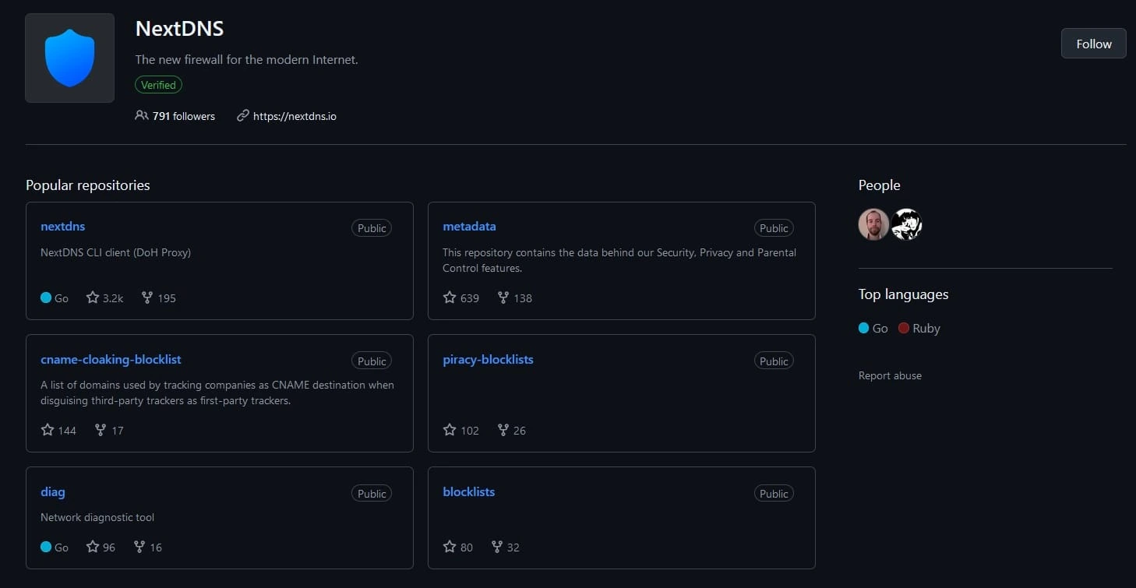Open the 96 stars of diag
The width and height of the screenshot is (1136, 588).
coord(101,547)
